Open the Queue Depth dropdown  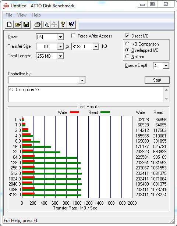166,66
